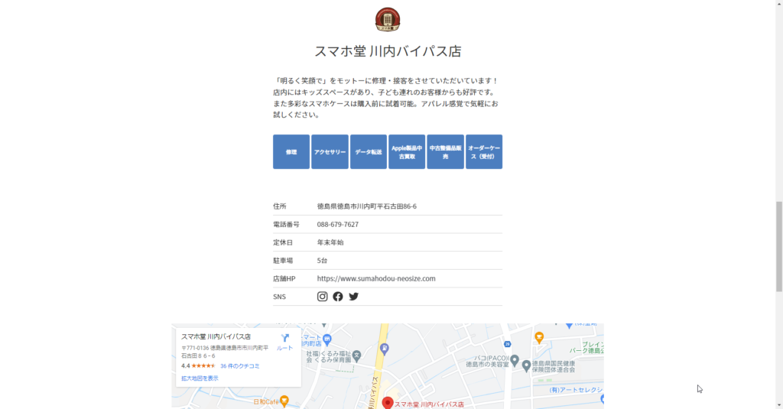Open the Twitter SNS icon
The width and height of the screenshot is (783, 409).
353,297
